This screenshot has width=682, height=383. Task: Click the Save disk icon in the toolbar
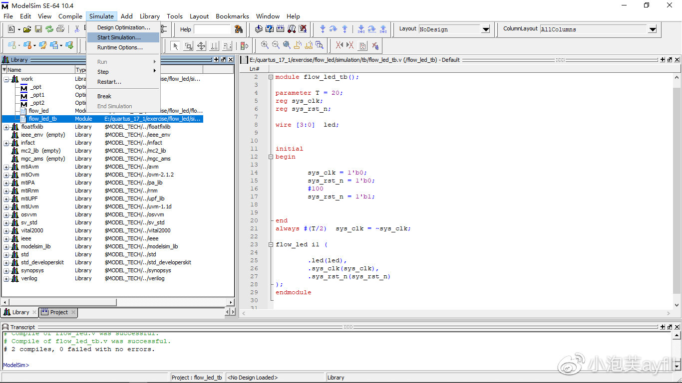(x=38, y=29)
